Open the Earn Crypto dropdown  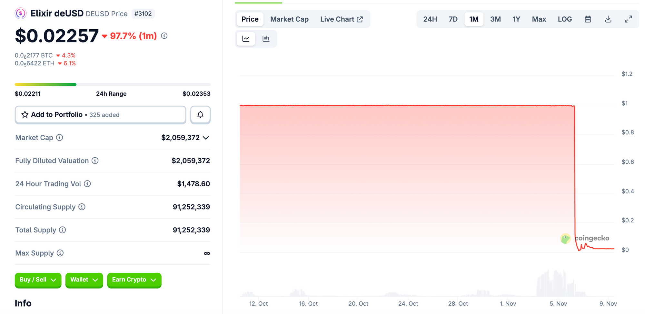[134, 280]
